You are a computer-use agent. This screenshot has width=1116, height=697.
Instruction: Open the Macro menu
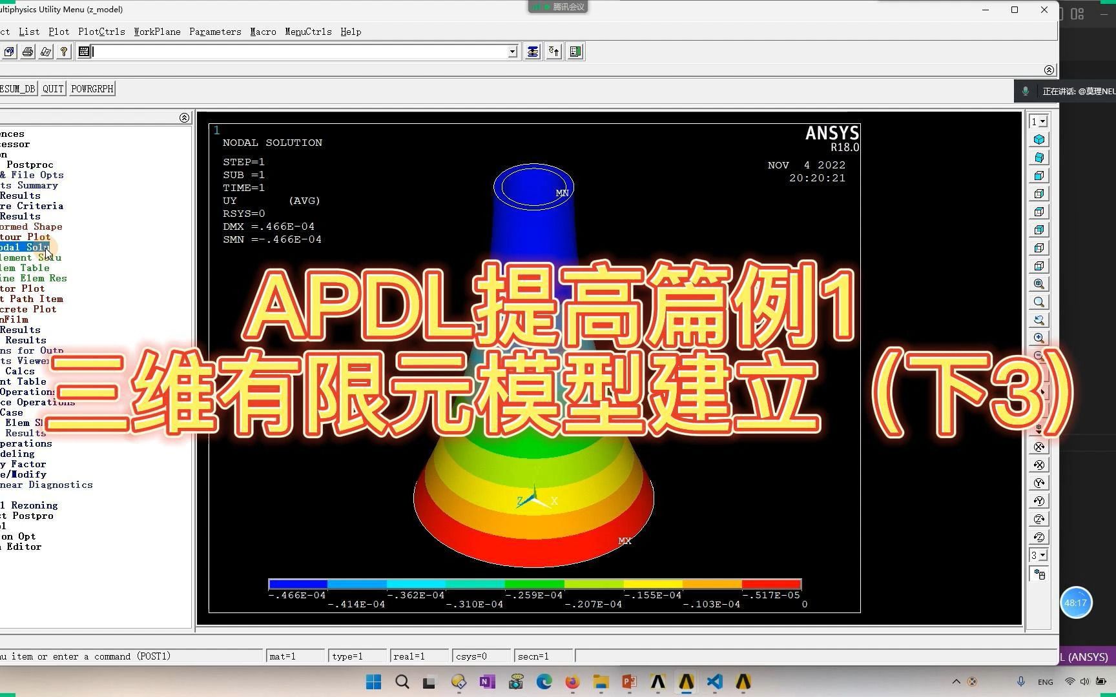(x=263, y=32)
